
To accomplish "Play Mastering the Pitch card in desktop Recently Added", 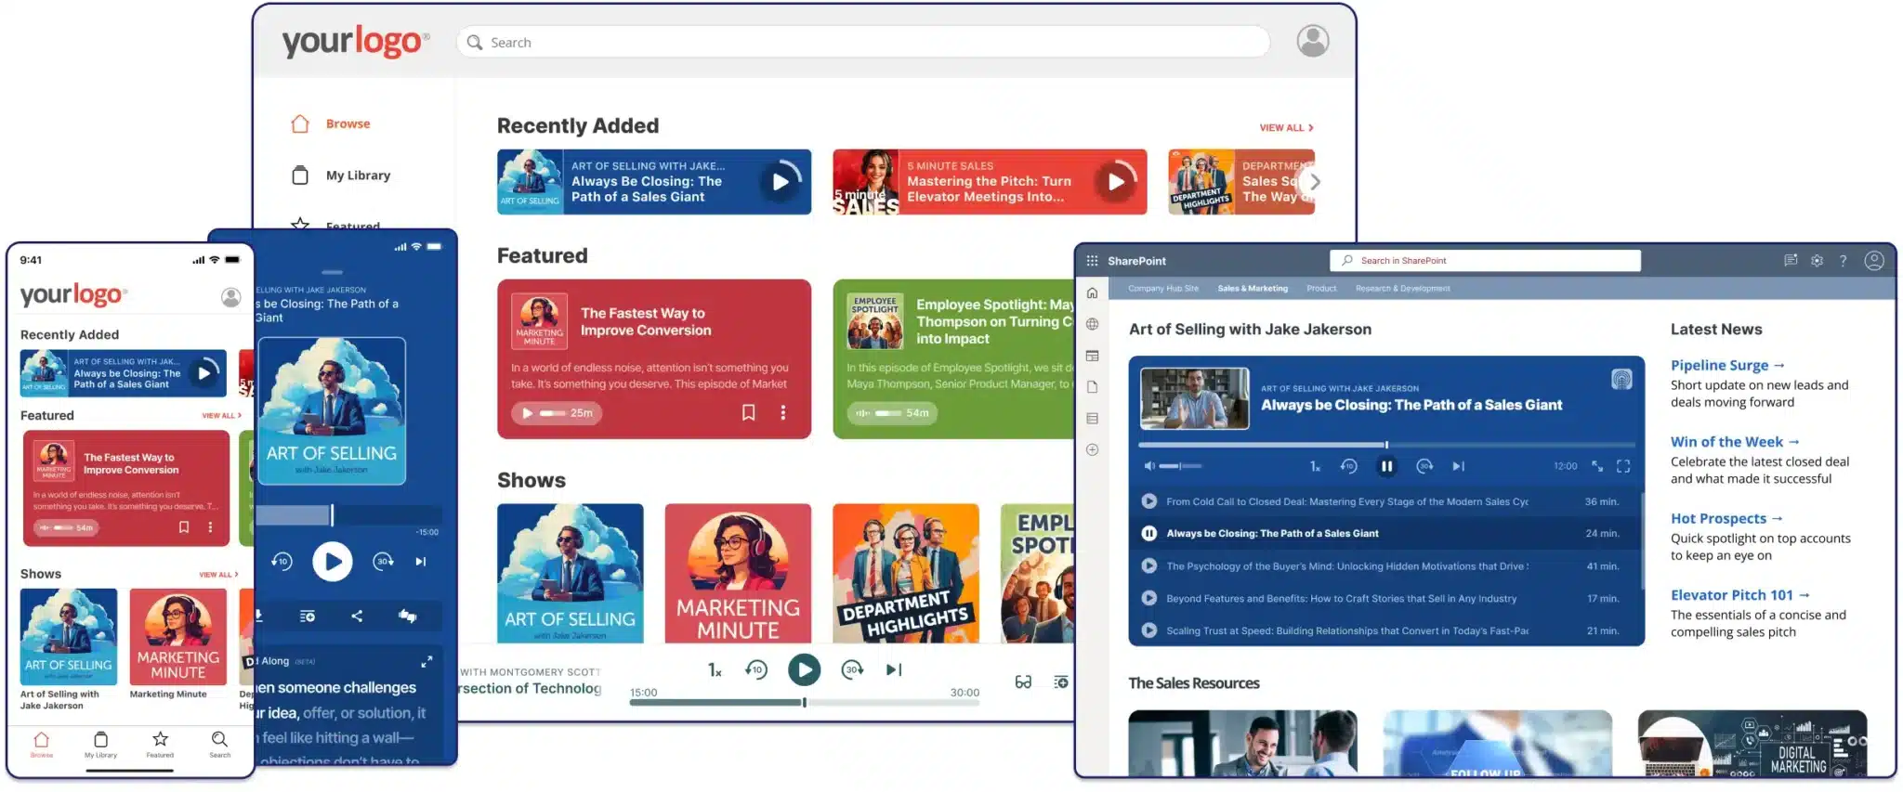I will pyautogui.click(x=1116, y=182).
